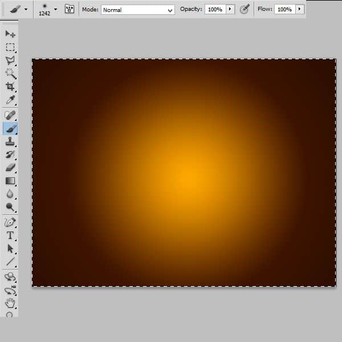Select the Spot Healing Brush tool
Screen dimensions: 342x342
10,115
